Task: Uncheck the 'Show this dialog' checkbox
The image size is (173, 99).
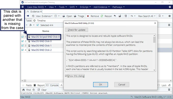Action: point(66,76)
